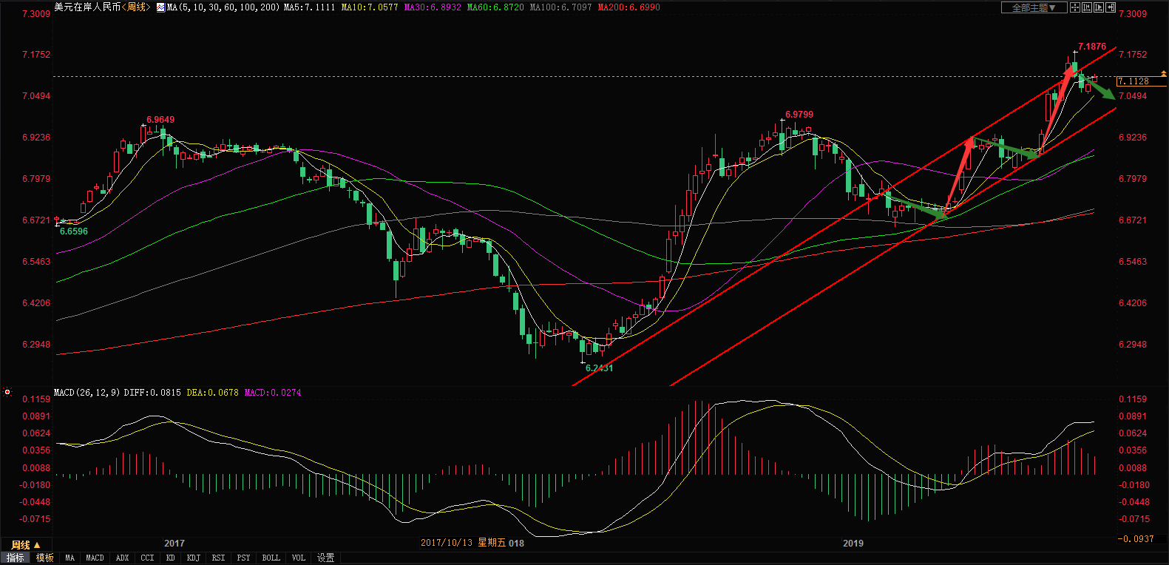Click the chart playback icon

coord(1099,7)
